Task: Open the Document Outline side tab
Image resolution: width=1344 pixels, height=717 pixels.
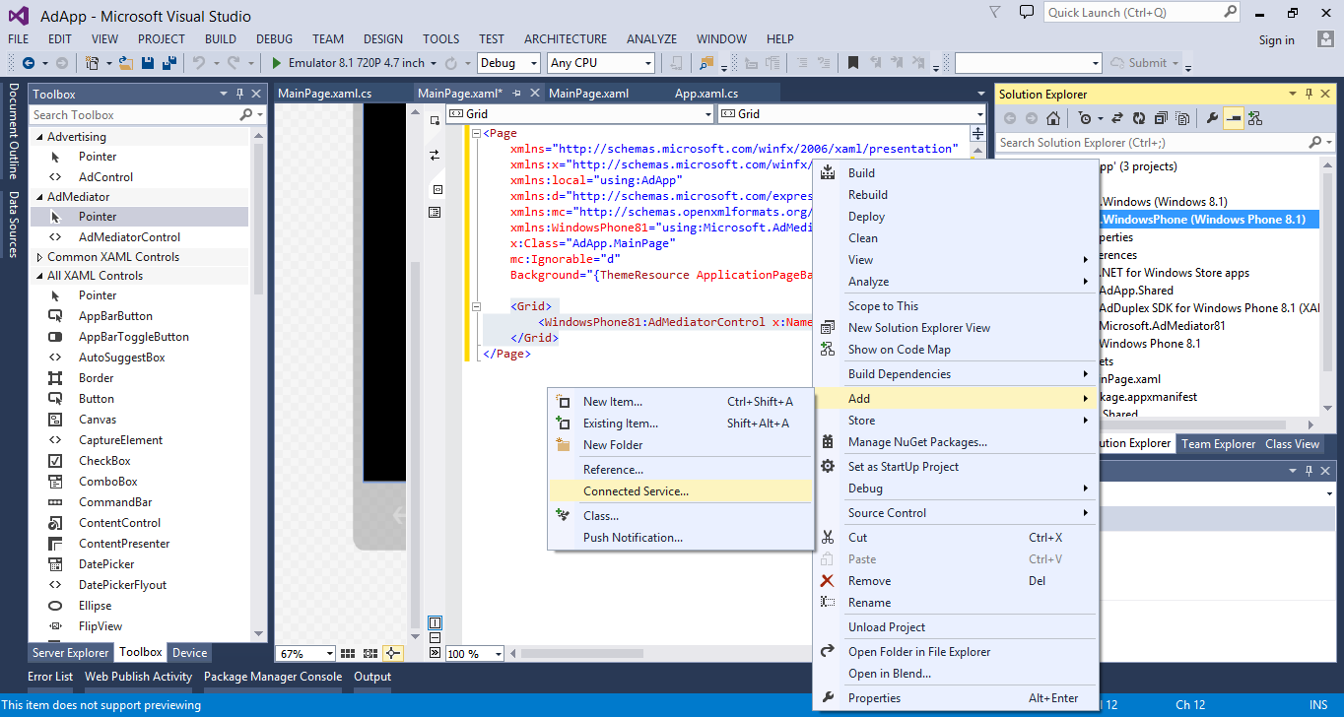Action: [x=13, y=131]
